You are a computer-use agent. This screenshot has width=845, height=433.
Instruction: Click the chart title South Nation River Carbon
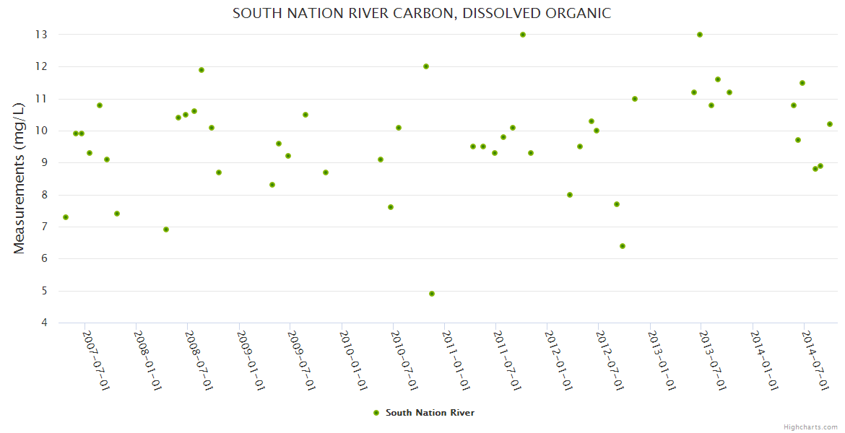coord(422,13)
